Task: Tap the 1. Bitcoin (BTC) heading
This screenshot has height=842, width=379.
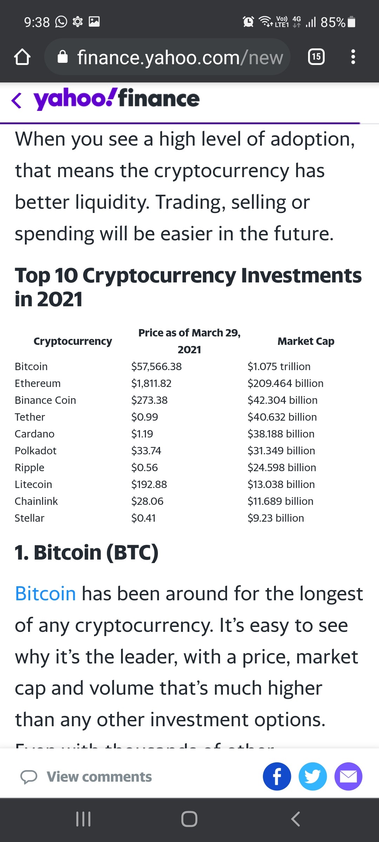Action: click(x=87, y=553)
